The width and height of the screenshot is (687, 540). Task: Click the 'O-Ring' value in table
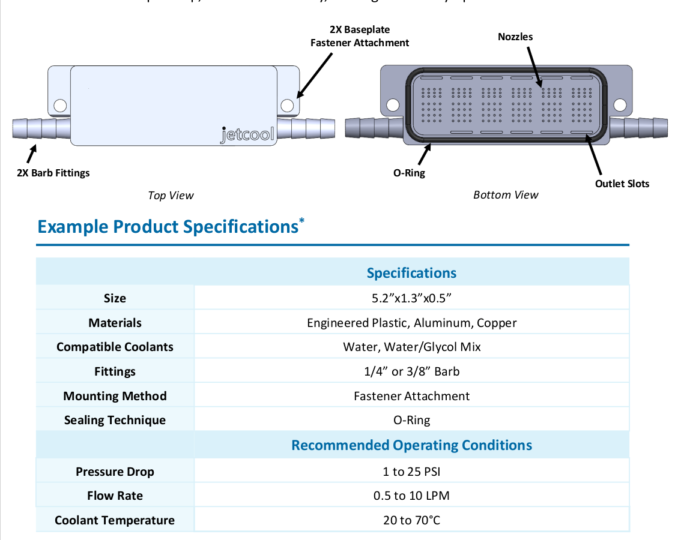(411, 420)
